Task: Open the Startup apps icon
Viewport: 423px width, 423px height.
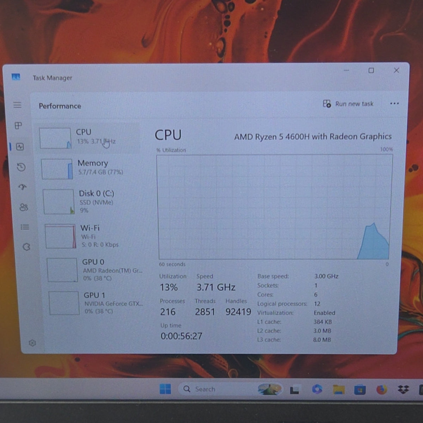Action: coord(23,187)
